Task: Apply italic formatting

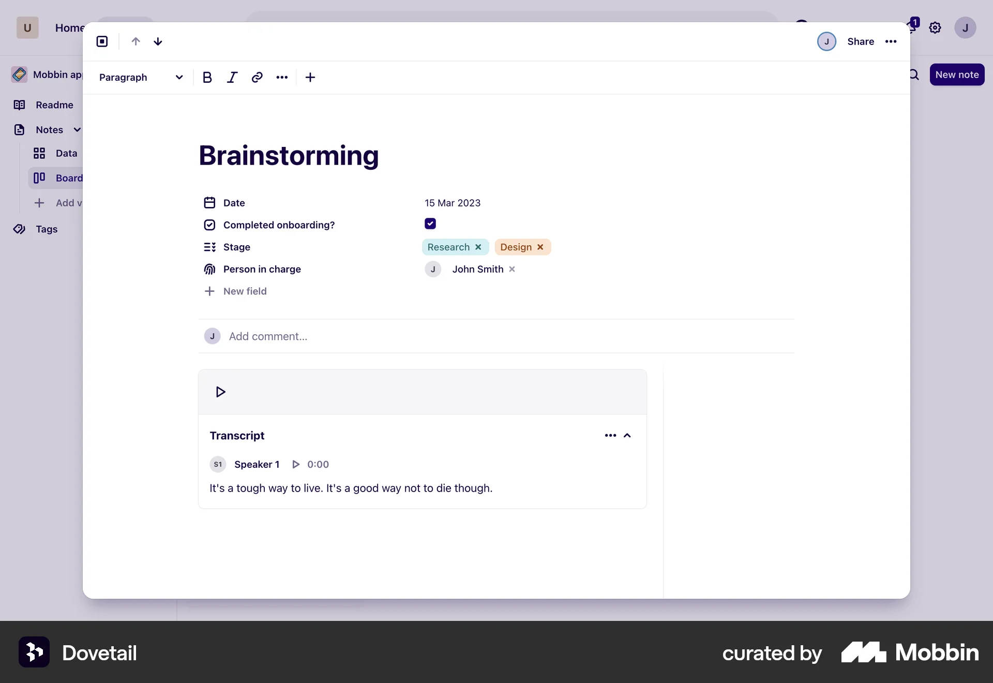Action: coord(232,78)
